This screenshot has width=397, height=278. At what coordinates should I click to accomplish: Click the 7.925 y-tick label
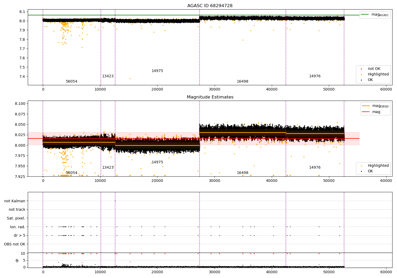pos(20,177)
